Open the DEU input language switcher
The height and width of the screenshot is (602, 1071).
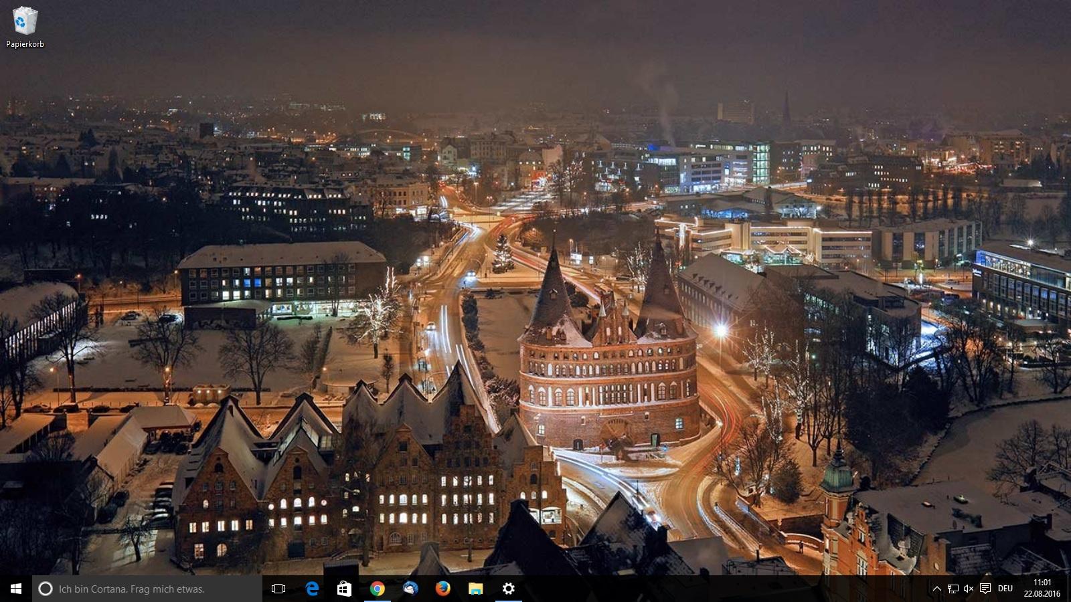click(1005, 589)
